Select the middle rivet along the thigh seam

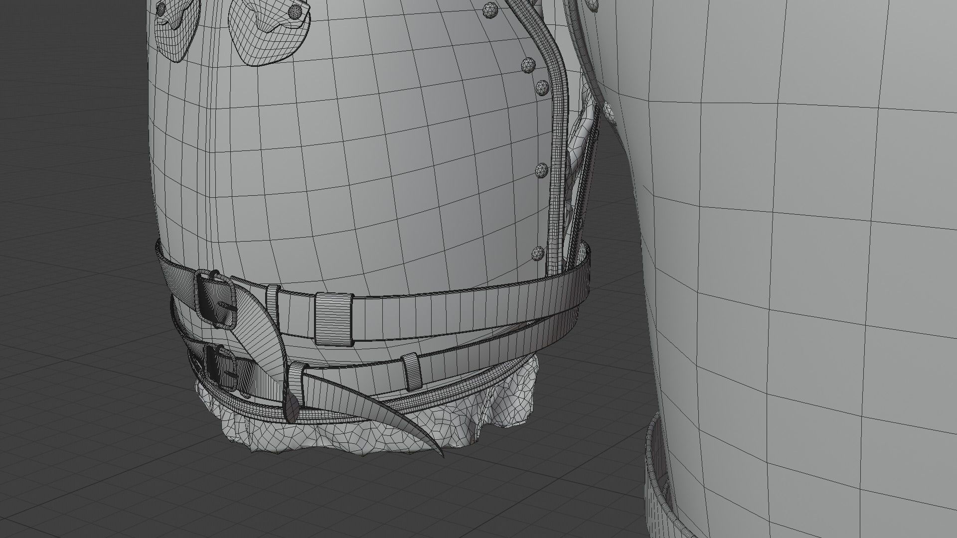pos(541,171)
